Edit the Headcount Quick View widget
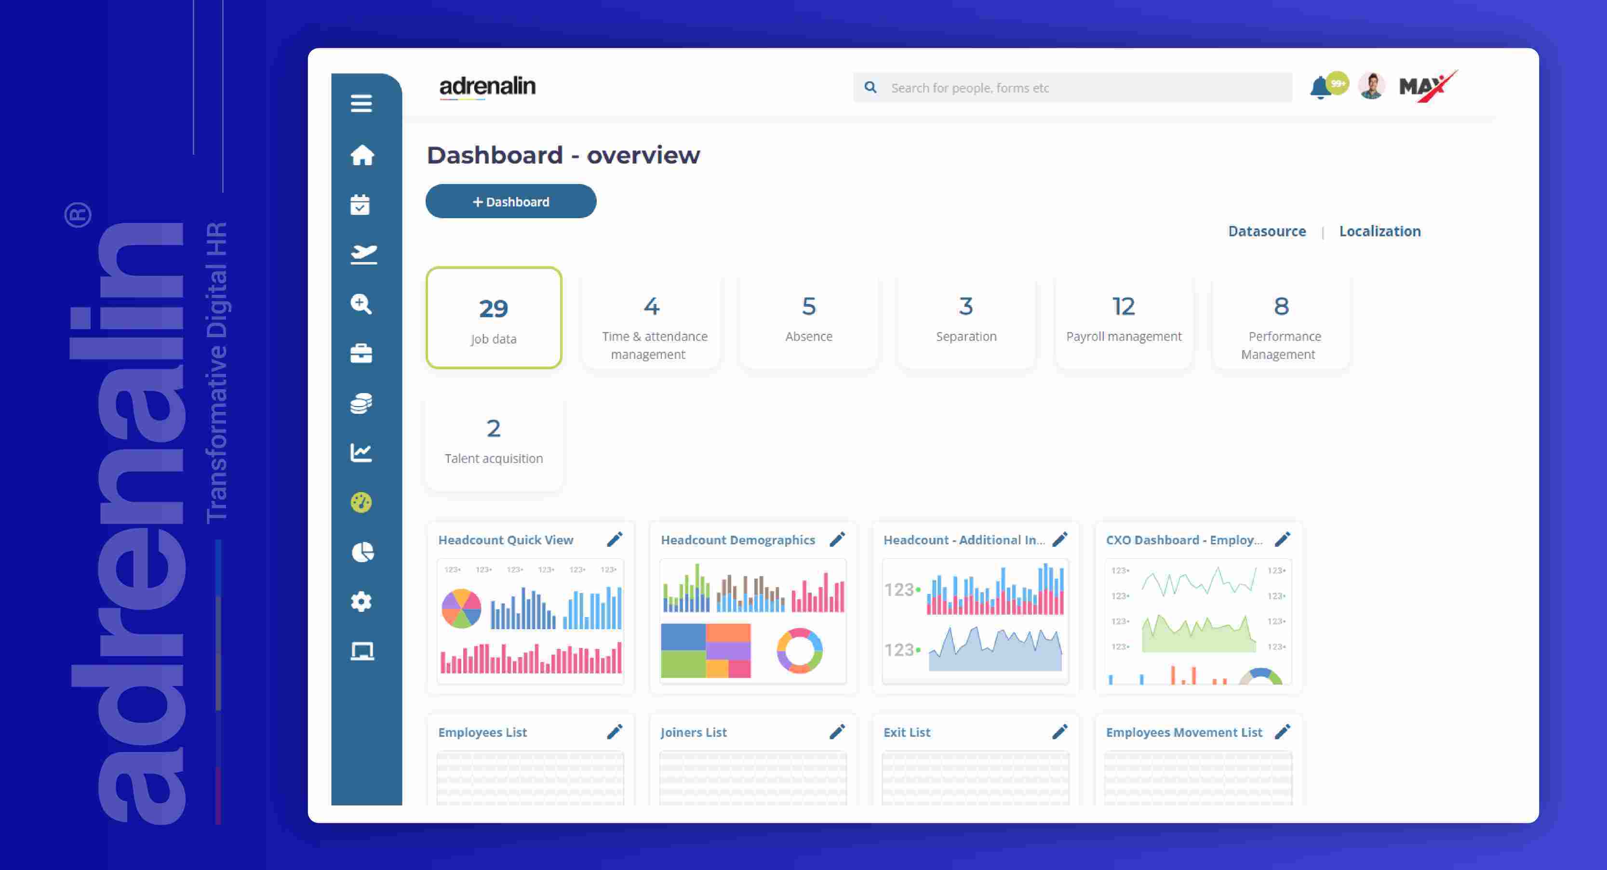 tap(615, 540)
